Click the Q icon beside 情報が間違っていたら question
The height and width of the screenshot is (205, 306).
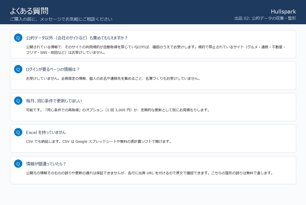click(x=18, y=164)
